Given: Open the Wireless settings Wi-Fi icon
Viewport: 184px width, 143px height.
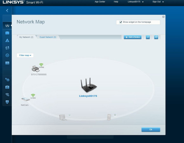Looking at the screenshot, I should click(7, 95).
